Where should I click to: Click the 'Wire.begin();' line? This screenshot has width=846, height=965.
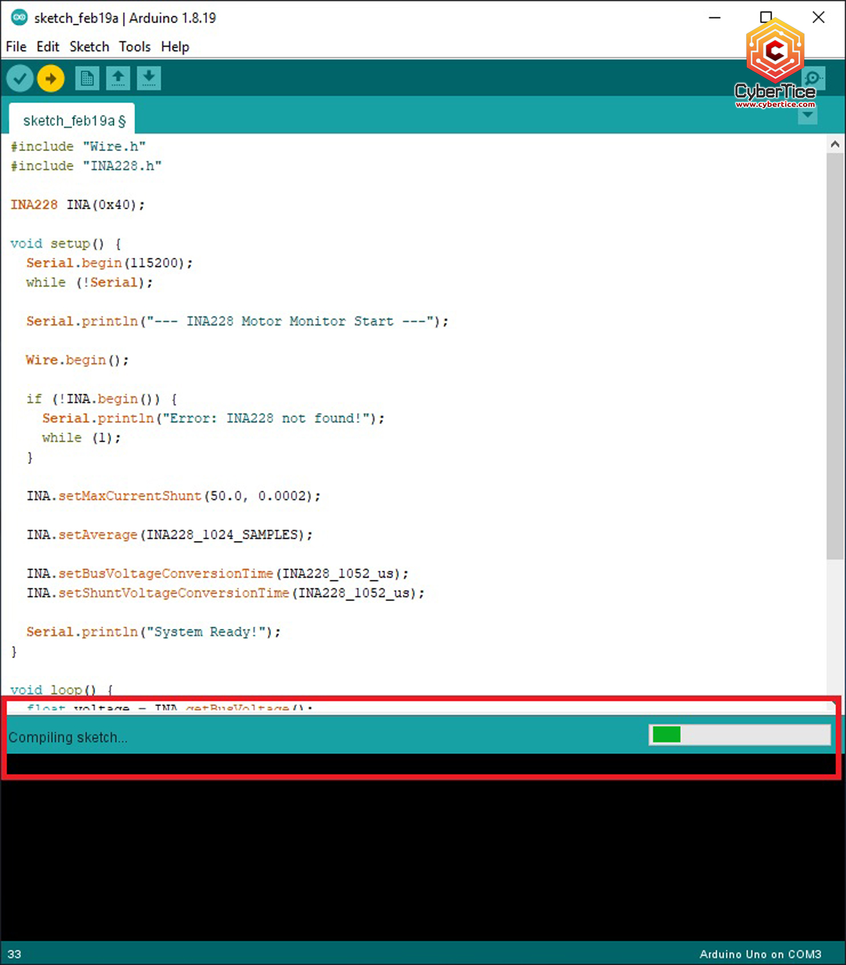(77, 360)
